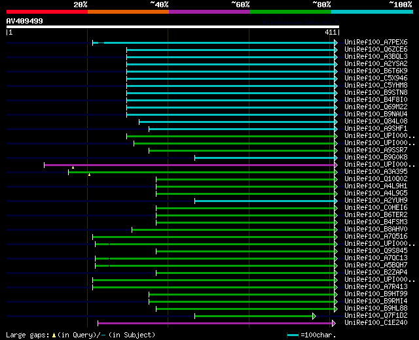This screenshot has width=419, height=340.
Task: Select hit label UniRef100_A4L9G5
Action: 376,194
